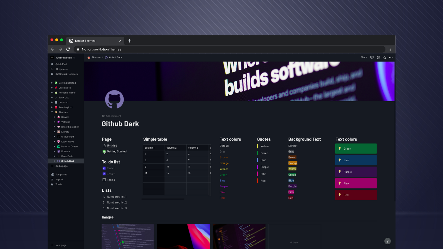The image size is (443, 249).
Task: Collapse the Themes page tree
Action: (x=52, y=112)
